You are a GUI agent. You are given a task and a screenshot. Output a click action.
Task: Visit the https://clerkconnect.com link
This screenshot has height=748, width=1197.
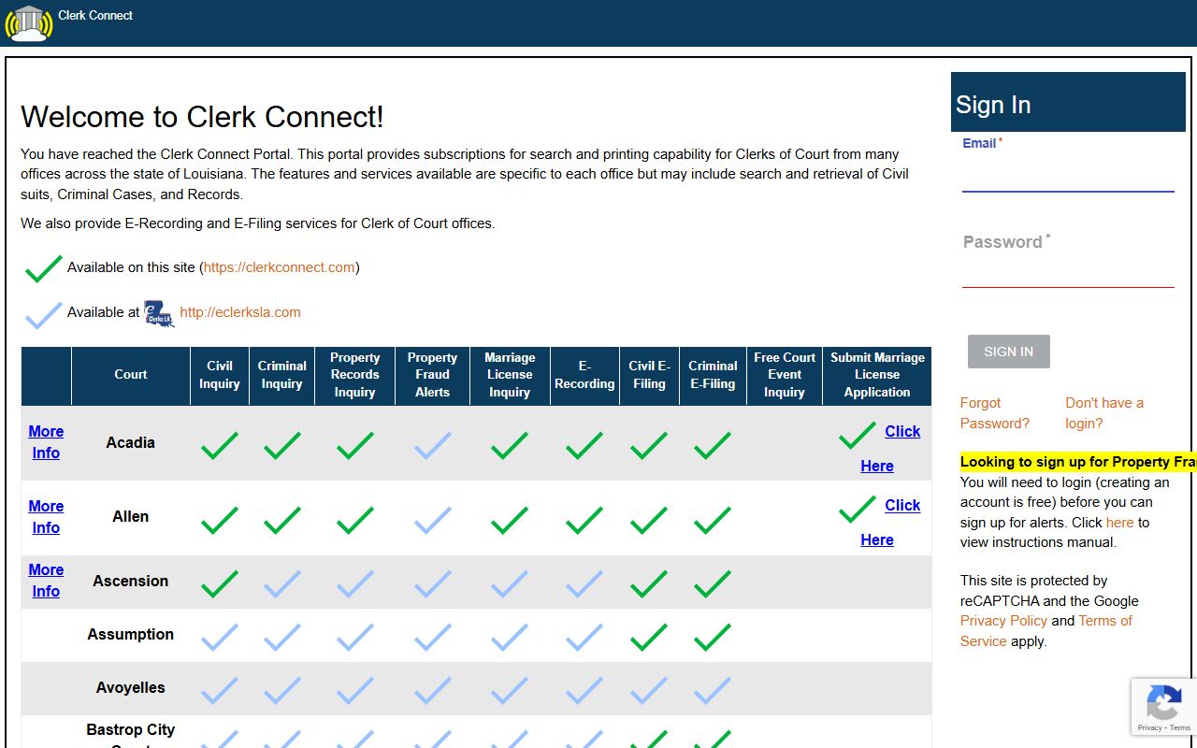point(280,267)
